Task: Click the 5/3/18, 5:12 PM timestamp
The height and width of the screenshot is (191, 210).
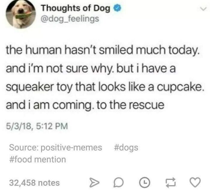Action: click(37, 126)
